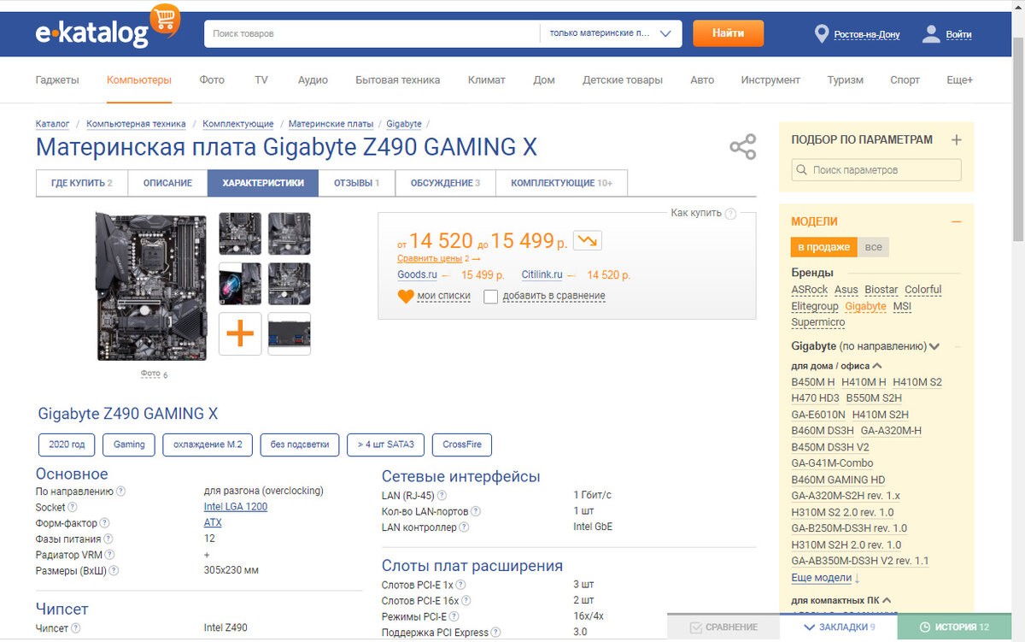Expand the Gigabyte (по направлению) dropdown arrow

click(x=934, y=347)
